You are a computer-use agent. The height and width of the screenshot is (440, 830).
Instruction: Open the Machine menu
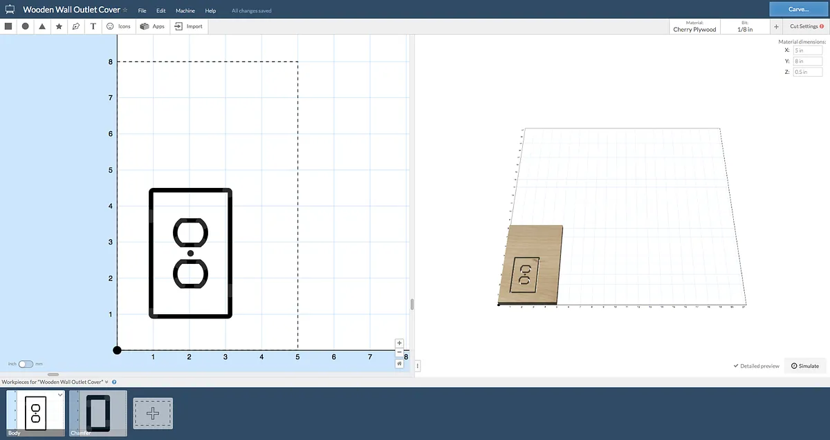click(185, 11)
